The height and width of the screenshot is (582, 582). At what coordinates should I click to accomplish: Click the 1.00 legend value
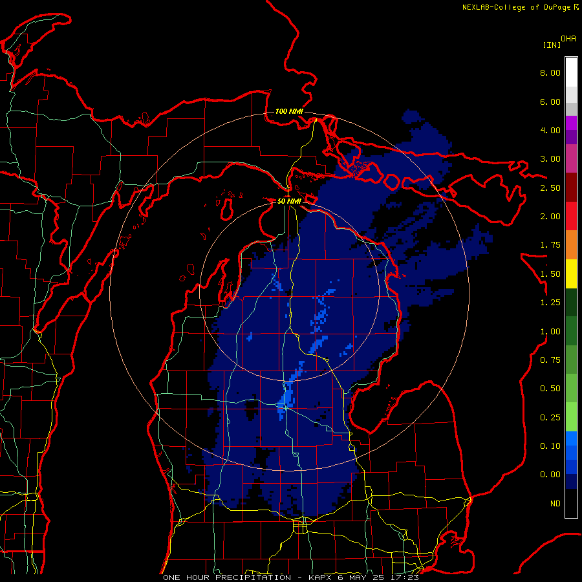[550, 332]
